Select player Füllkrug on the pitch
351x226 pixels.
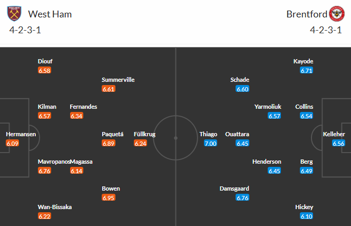pos(144,134)
